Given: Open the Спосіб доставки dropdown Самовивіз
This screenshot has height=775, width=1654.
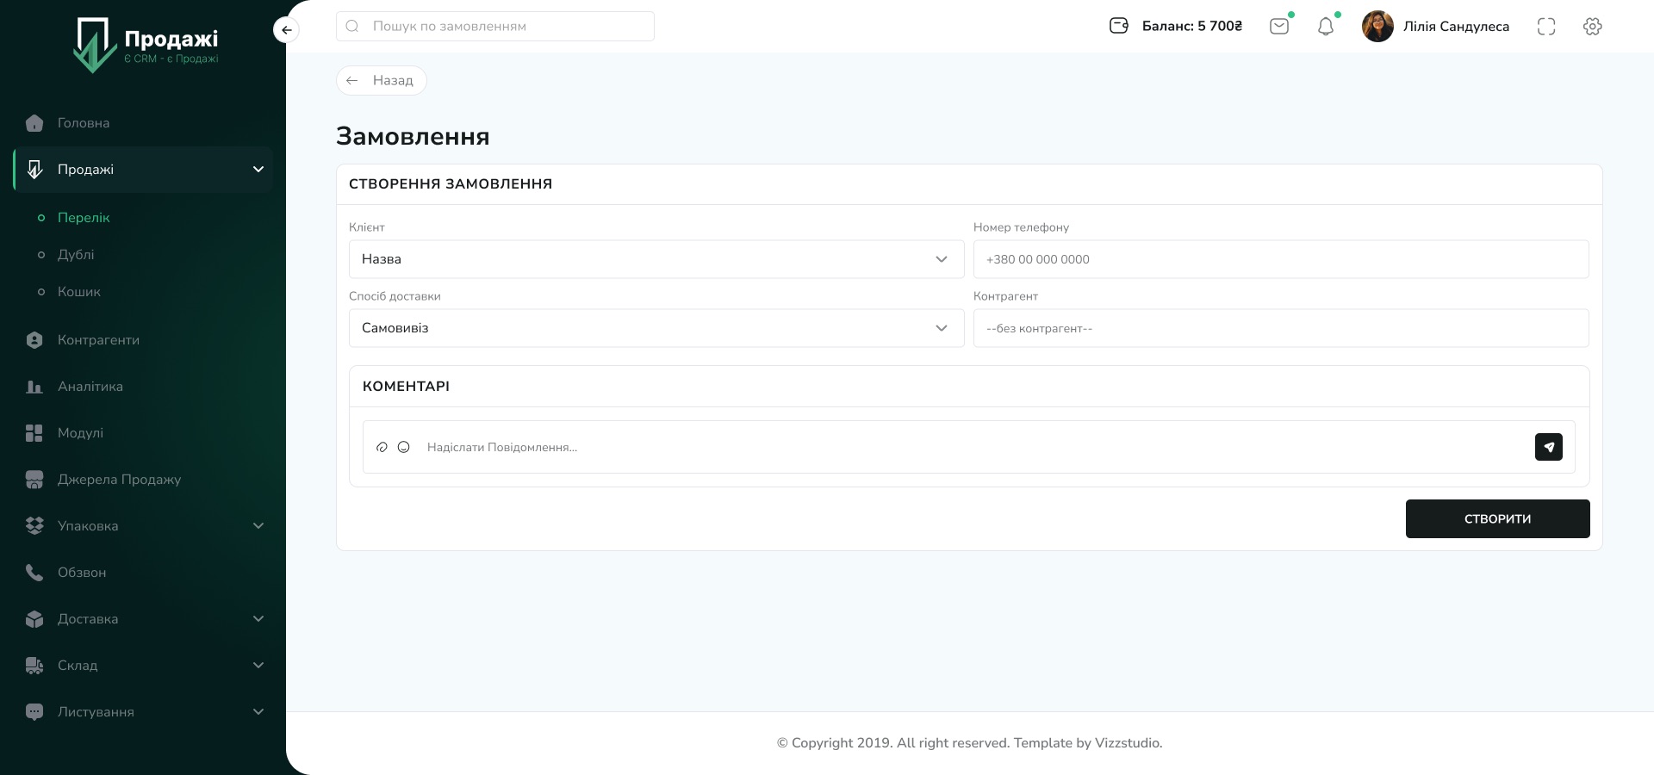Looking at the screenshot, I should (x=656, y=328).
